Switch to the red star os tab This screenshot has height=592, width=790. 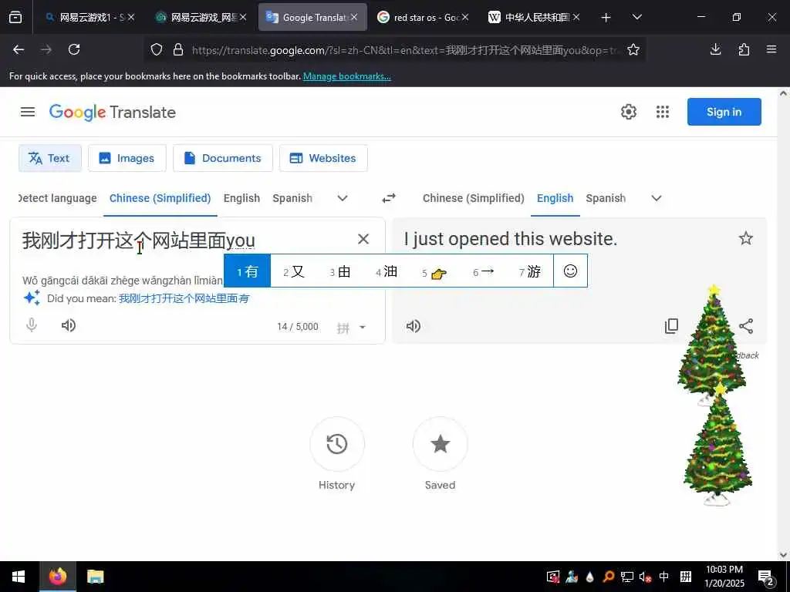point(422,17)
